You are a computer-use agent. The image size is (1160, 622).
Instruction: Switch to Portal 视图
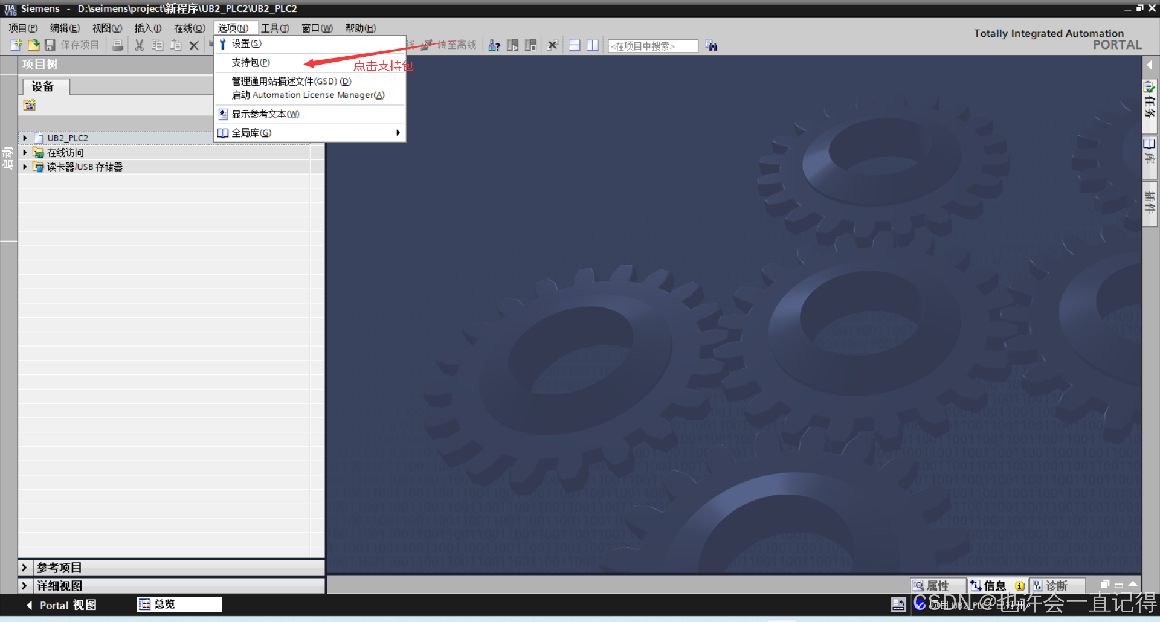[x=61, y=605]
